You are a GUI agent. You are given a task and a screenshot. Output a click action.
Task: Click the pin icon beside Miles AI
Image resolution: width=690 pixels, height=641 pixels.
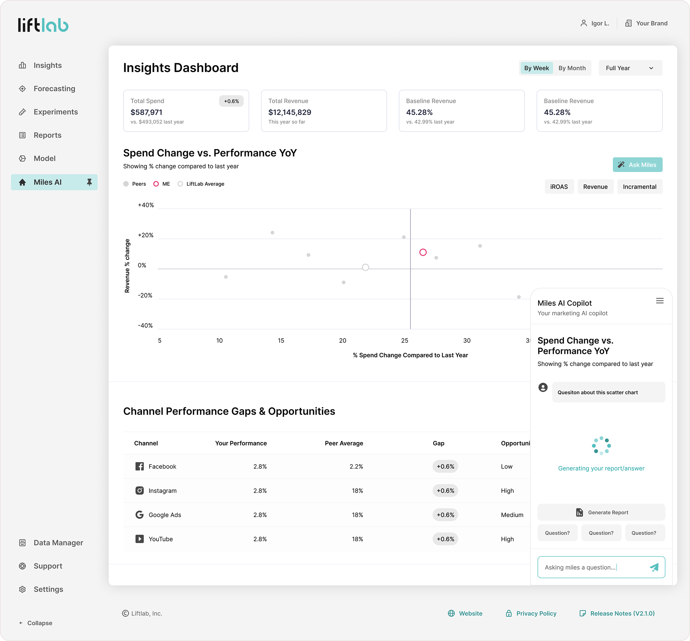pos(89,182)
